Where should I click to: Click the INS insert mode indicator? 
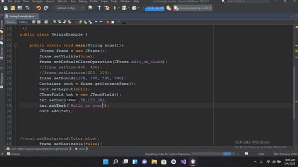pos(276,154)
